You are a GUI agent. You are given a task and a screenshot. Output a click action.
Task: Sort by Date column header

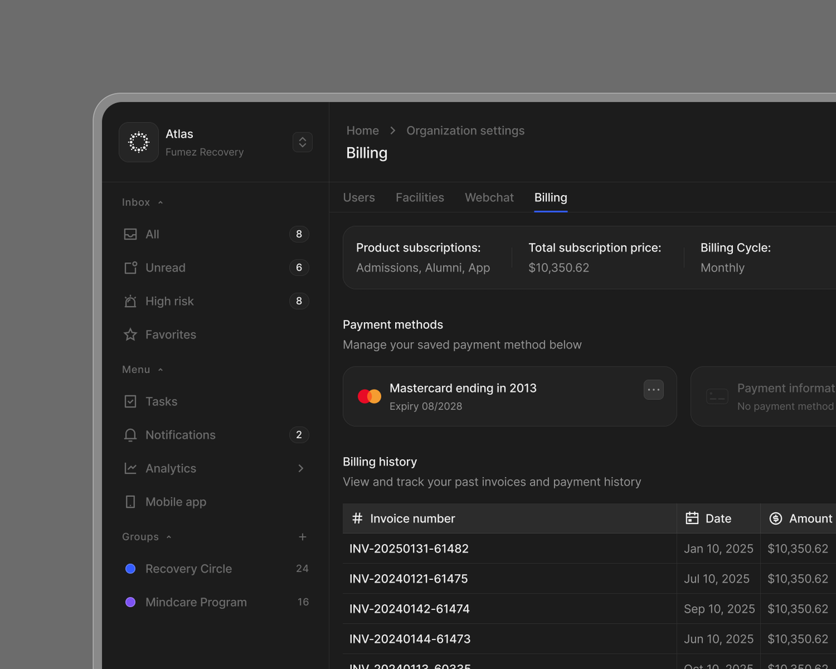pos(718,518)
